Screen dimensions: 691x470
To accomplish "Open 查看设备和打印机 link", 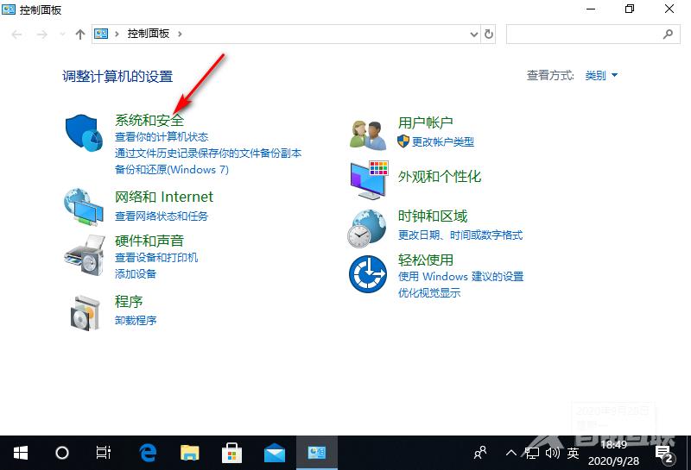I will [156, 258].
